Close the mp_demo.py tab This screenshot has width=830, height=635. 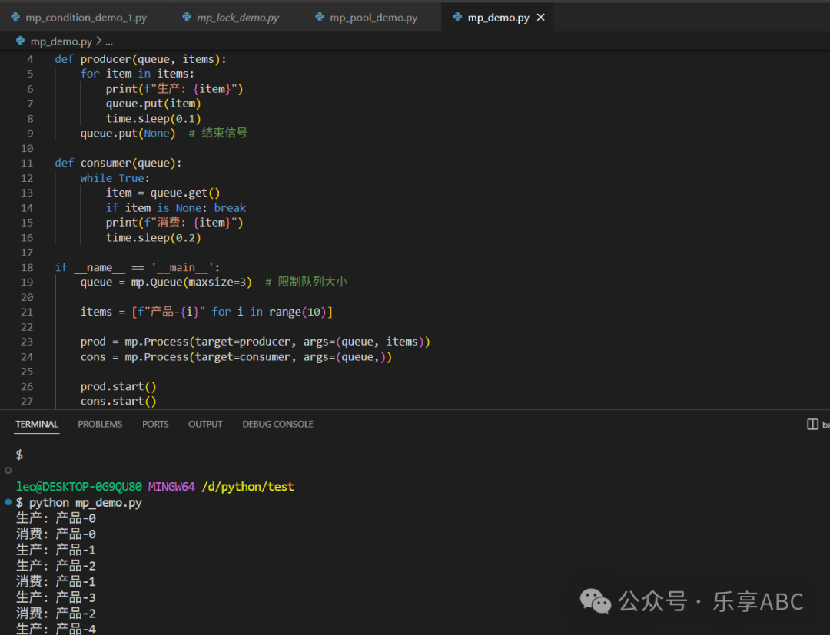[540, 18]
